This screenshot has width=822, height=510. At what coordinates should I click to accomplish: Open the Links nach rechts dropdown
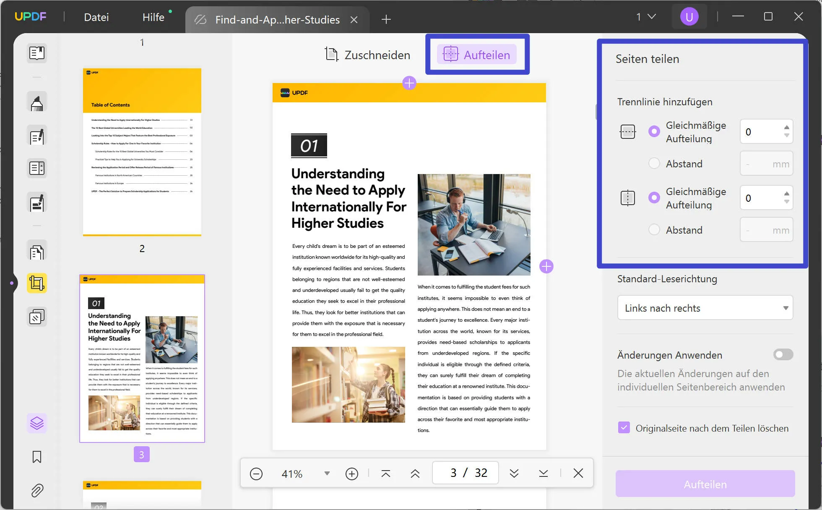(x=705, y=308)
